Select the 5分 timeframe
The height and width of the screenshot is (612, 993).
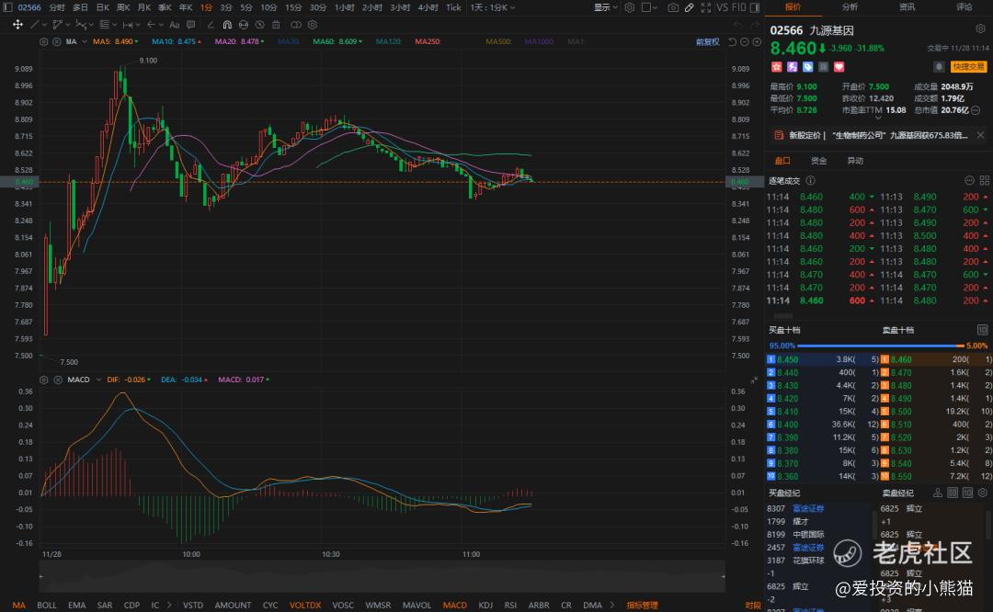[245, 7]
